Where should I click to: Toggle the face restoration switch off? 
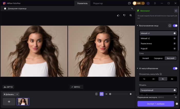coord(175,26)
